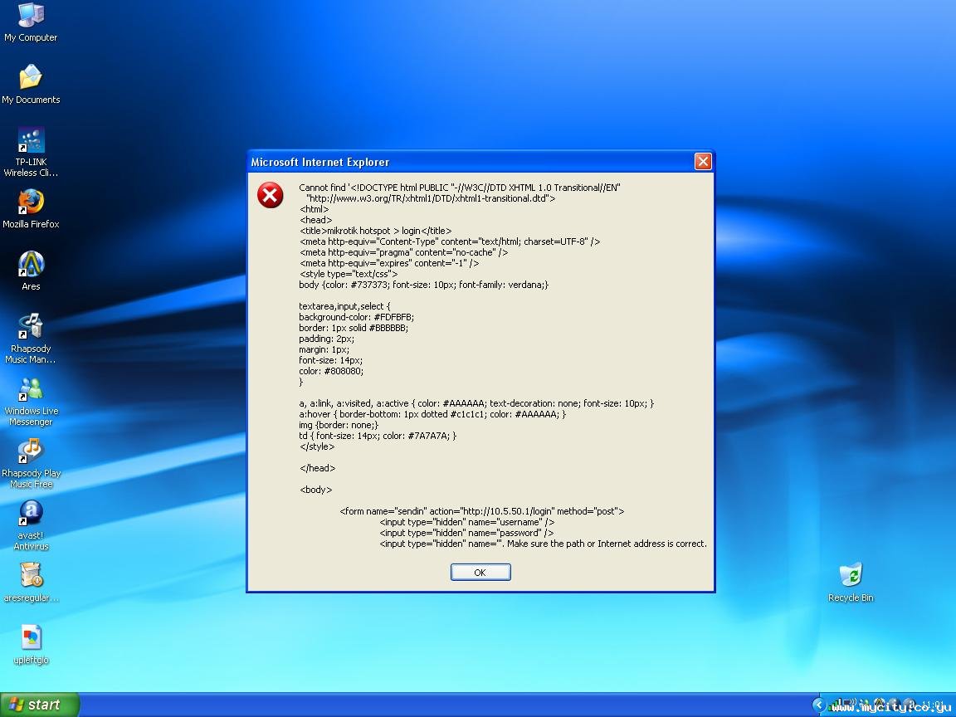Viewport: 956px width, 717px height.
Task: Close the Microsoft Internet Explorer dialog
Action: point(703,162)
